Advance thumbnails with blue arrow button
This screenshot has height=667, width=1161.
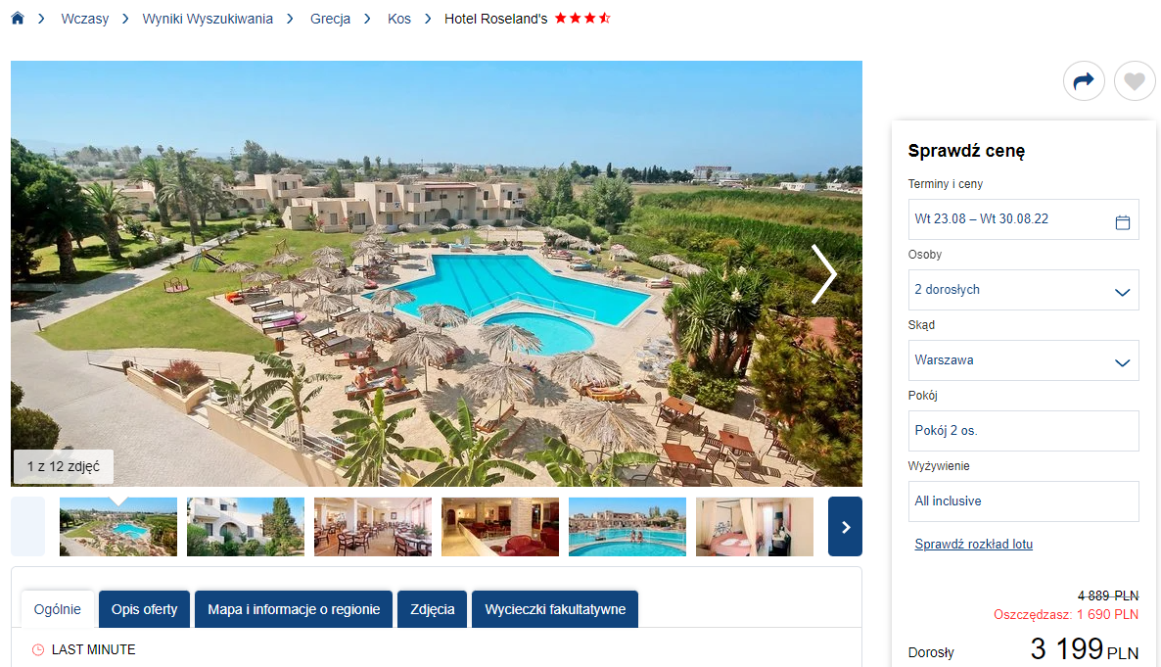pos(845,526)
